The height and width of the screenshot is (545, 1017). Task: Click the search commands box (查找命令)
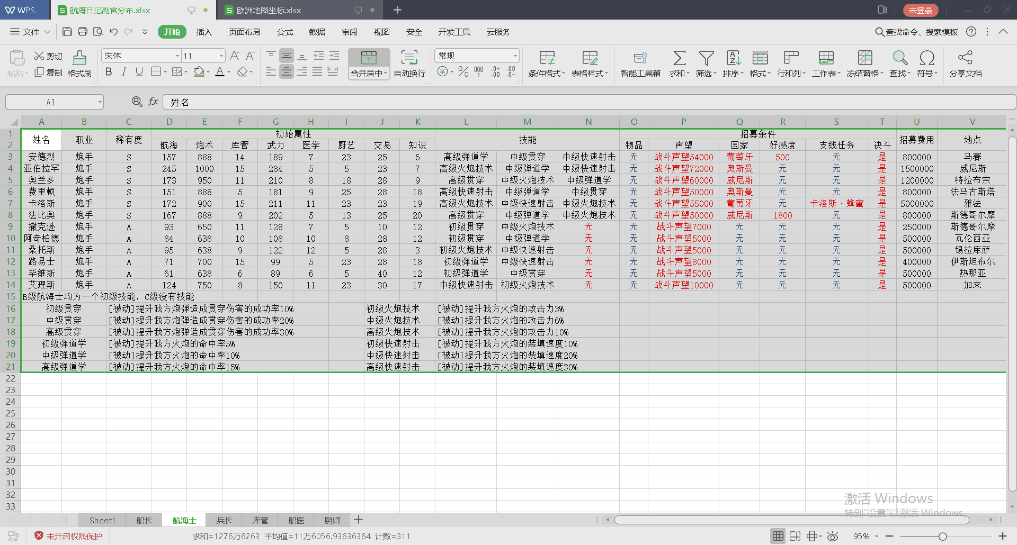pos(917,32)
